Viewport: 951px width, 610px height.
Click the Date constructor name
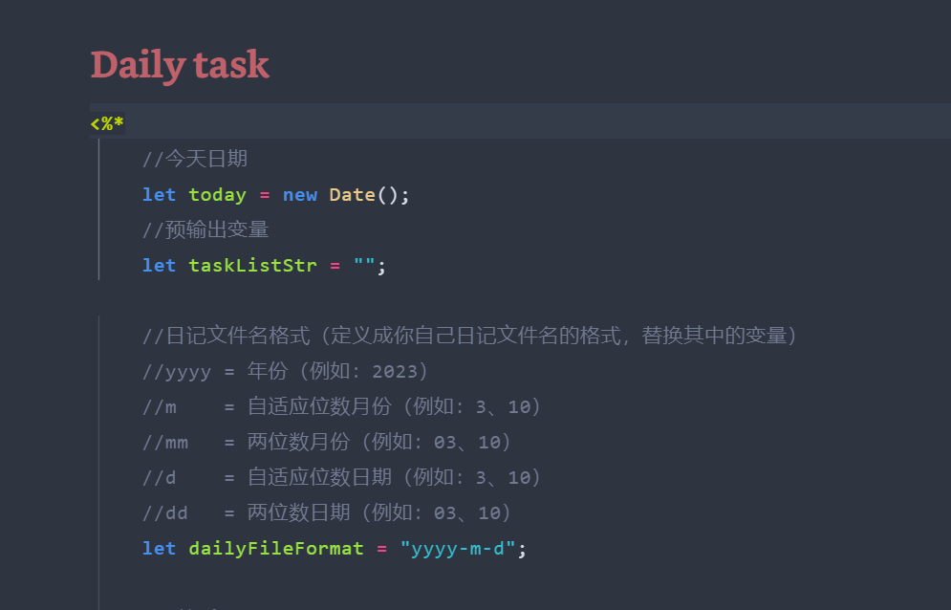(352, 195)
